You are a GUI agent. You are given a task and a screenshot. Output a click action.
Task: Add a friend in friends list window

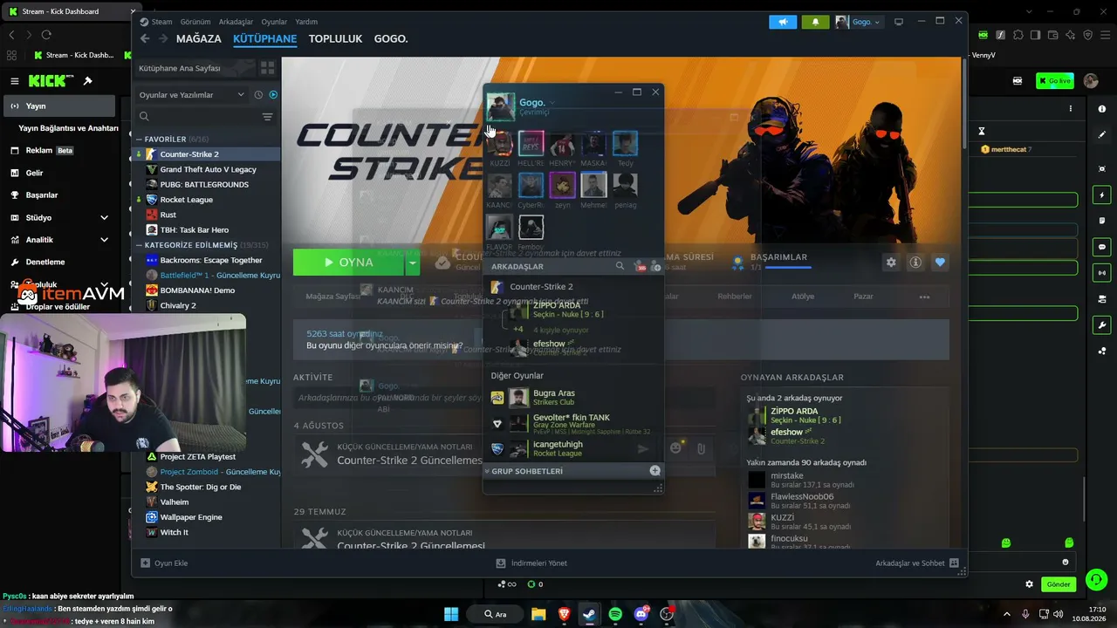coord(655,266)
